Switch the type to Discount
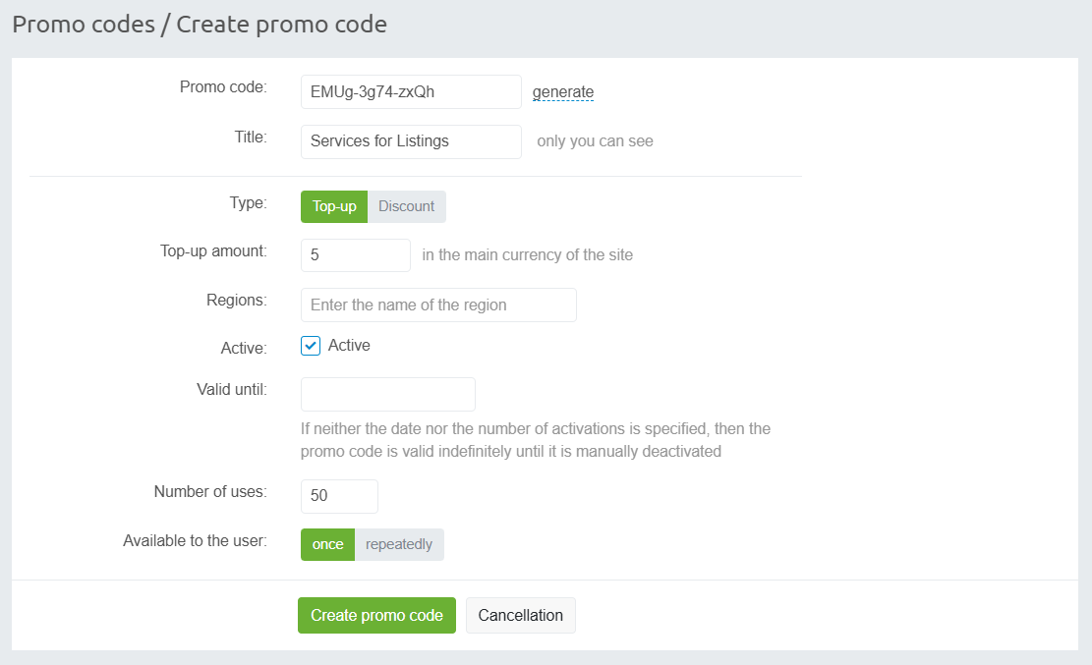The image size is (1092, 665). [406, 206]
